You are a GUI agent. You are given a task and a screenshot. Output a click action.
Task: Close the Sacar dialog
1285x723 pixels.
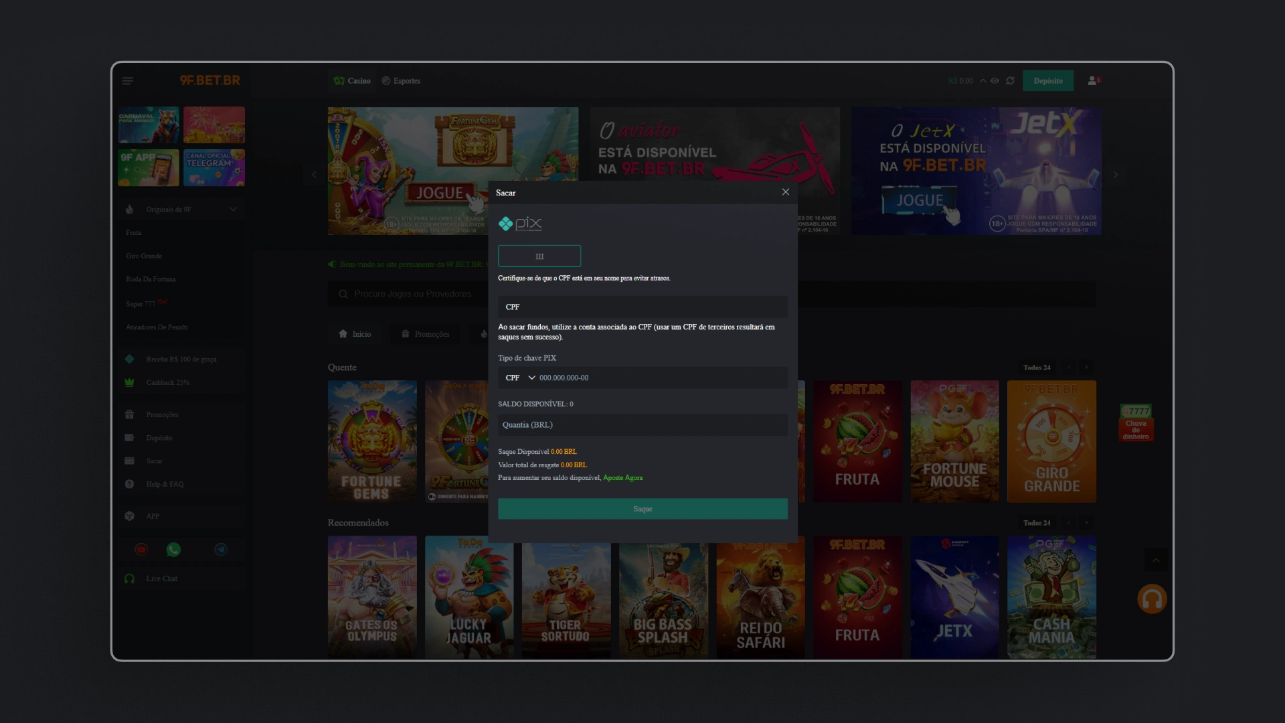point(786,192)
